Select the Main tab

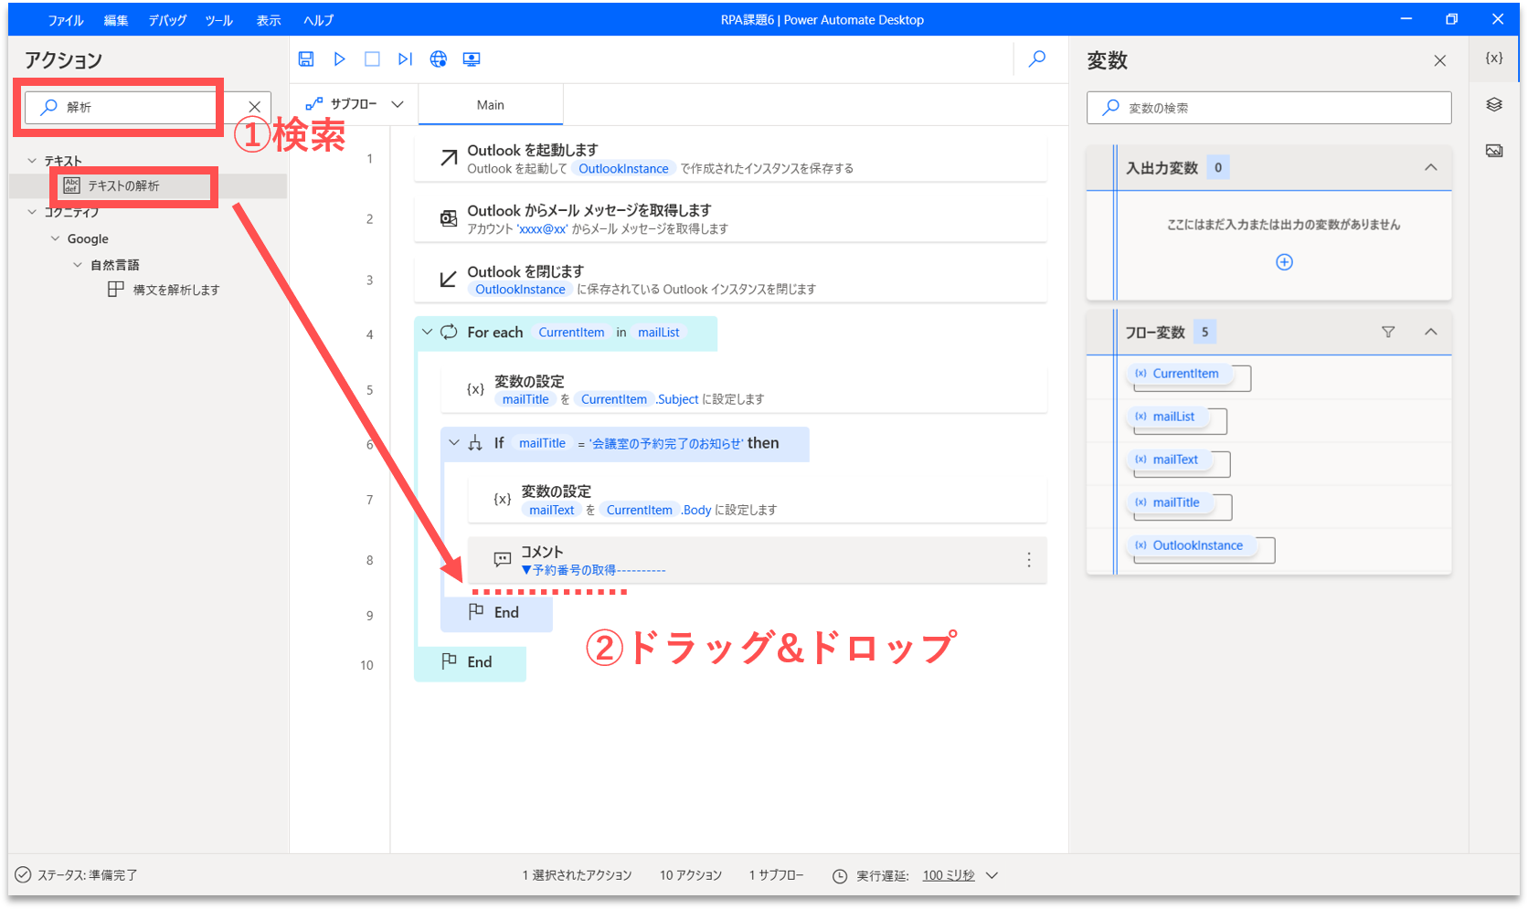point(491,105)
